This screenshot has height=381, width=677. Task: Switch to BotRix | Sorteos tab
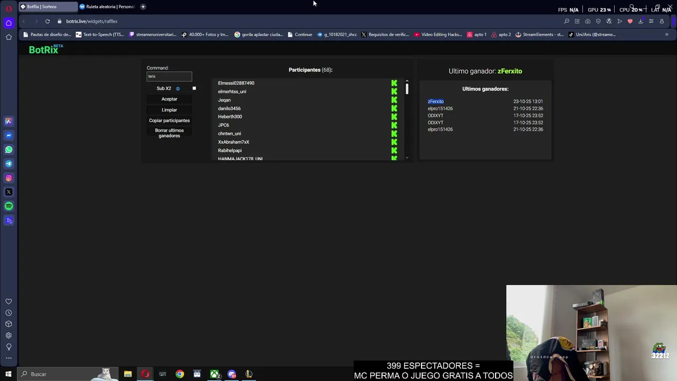tap(48, 7)
